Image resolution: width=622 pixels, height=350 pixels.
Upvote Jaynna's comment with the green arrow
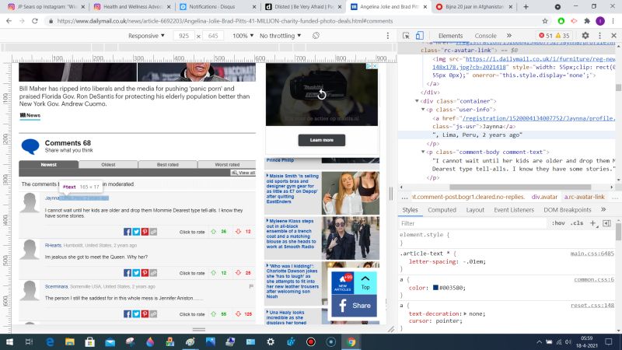coord(212,232)
